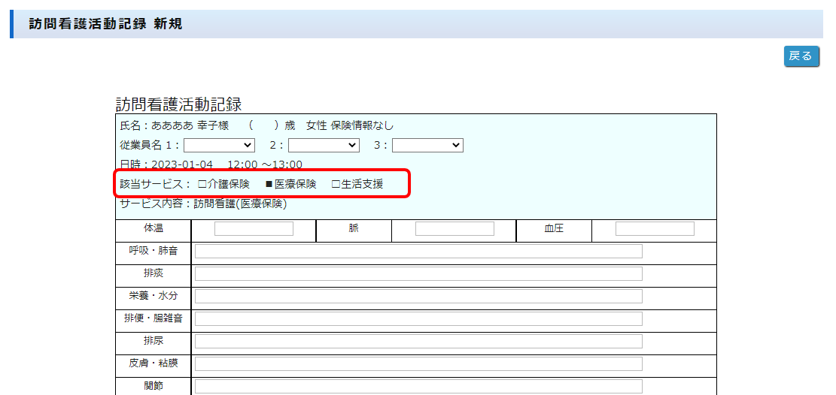Image resolution: width=836 pixels, height=395 pixels.
Task: Click the 日時 2023-01-04 text line
Action: [211, 164]
